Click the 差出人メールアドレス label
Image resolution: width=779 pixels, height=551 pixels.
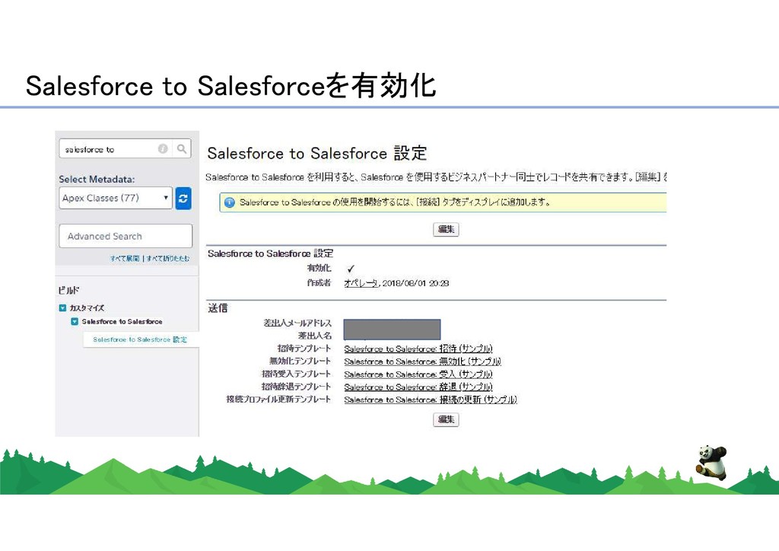coord(297,323)
